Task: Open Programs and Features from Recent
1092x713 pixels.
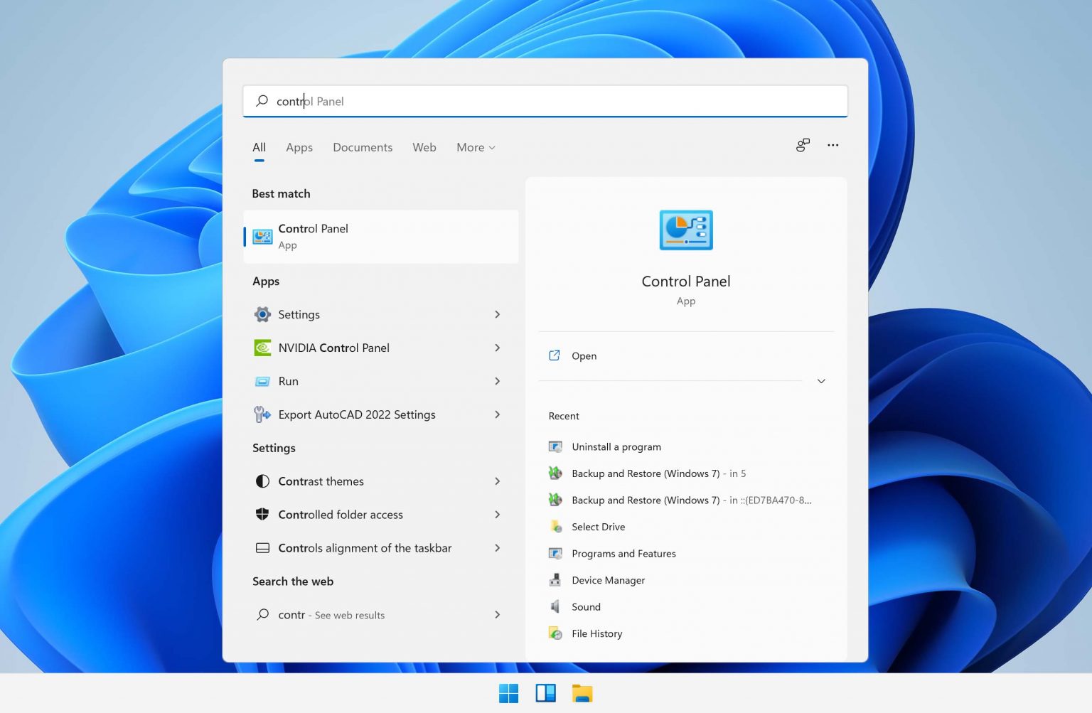Action: [623, 553]
